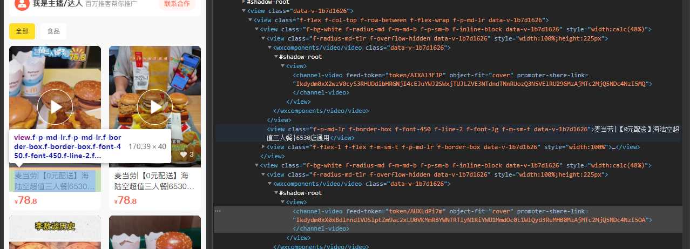Play the video with the 3-likes heart
Screen dimensions: 690x249
(155, 107)
